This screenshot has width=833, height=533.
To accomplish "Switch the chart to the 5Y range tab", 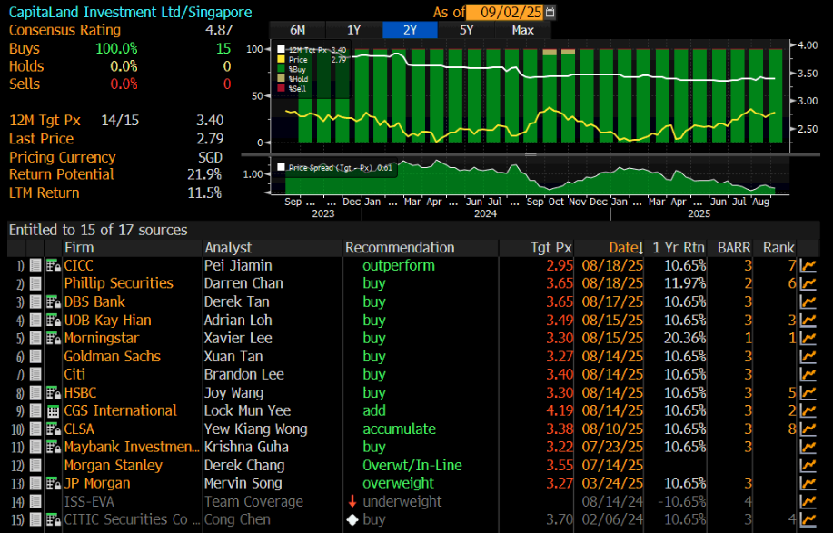I will 467,30.
